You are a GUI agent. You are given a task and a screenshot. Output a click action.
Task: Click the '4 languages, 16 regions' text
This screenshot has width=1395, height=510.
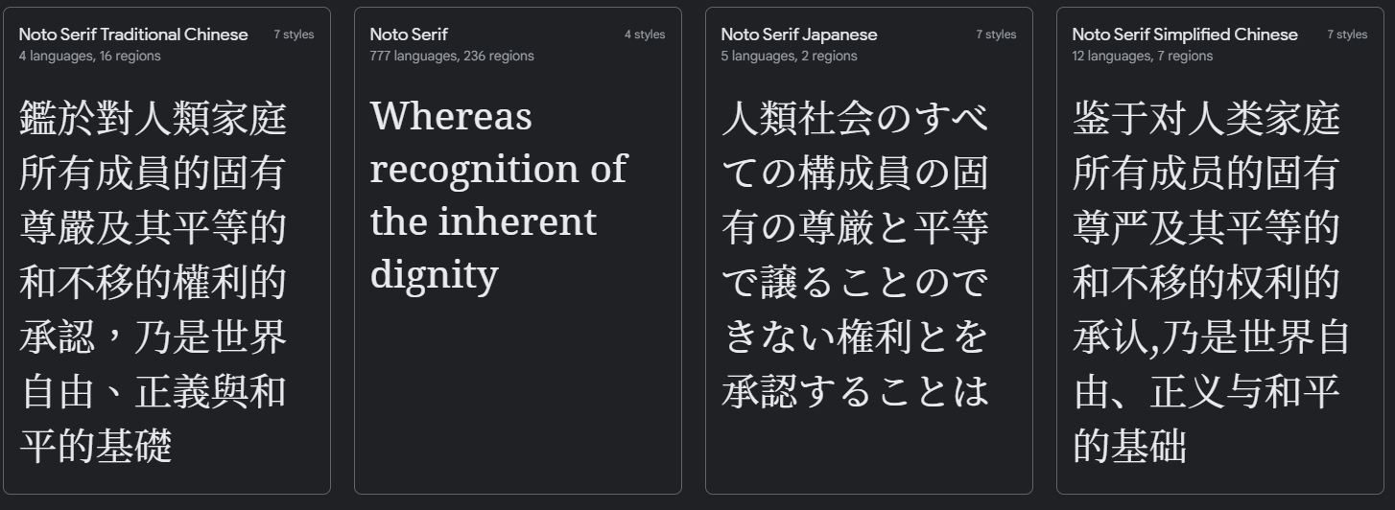pyautogui.click(x=90, y=56)
